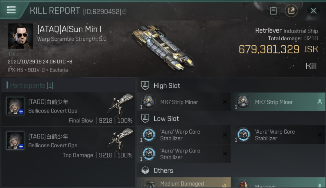Viewport: 326px width, 188px height.
Task: Open the hamburger menu
Action: (11, 10)
